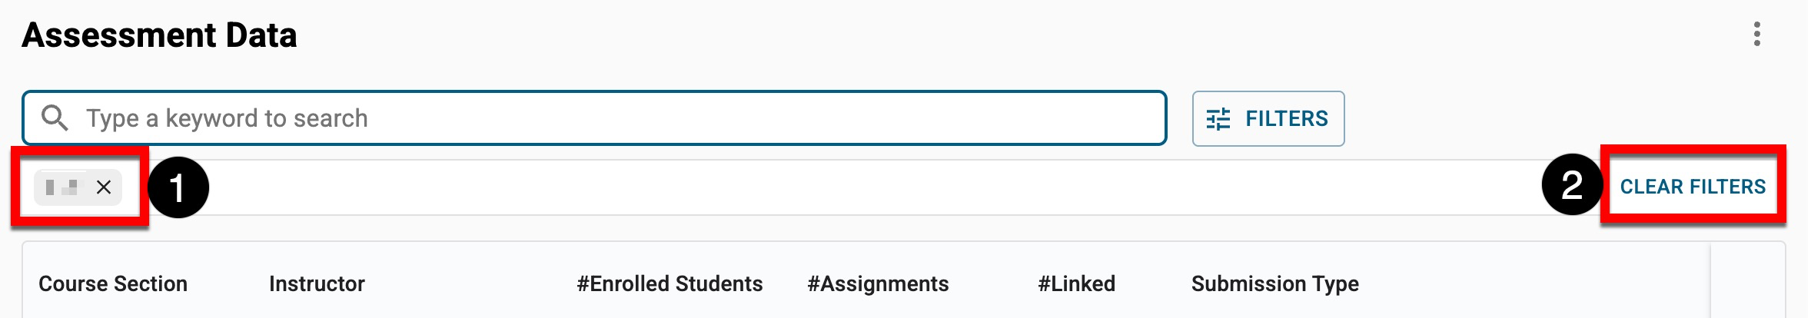Click the Assessment Data heading
Viewport: 1811px width, 318px height.
coord(159,35)
